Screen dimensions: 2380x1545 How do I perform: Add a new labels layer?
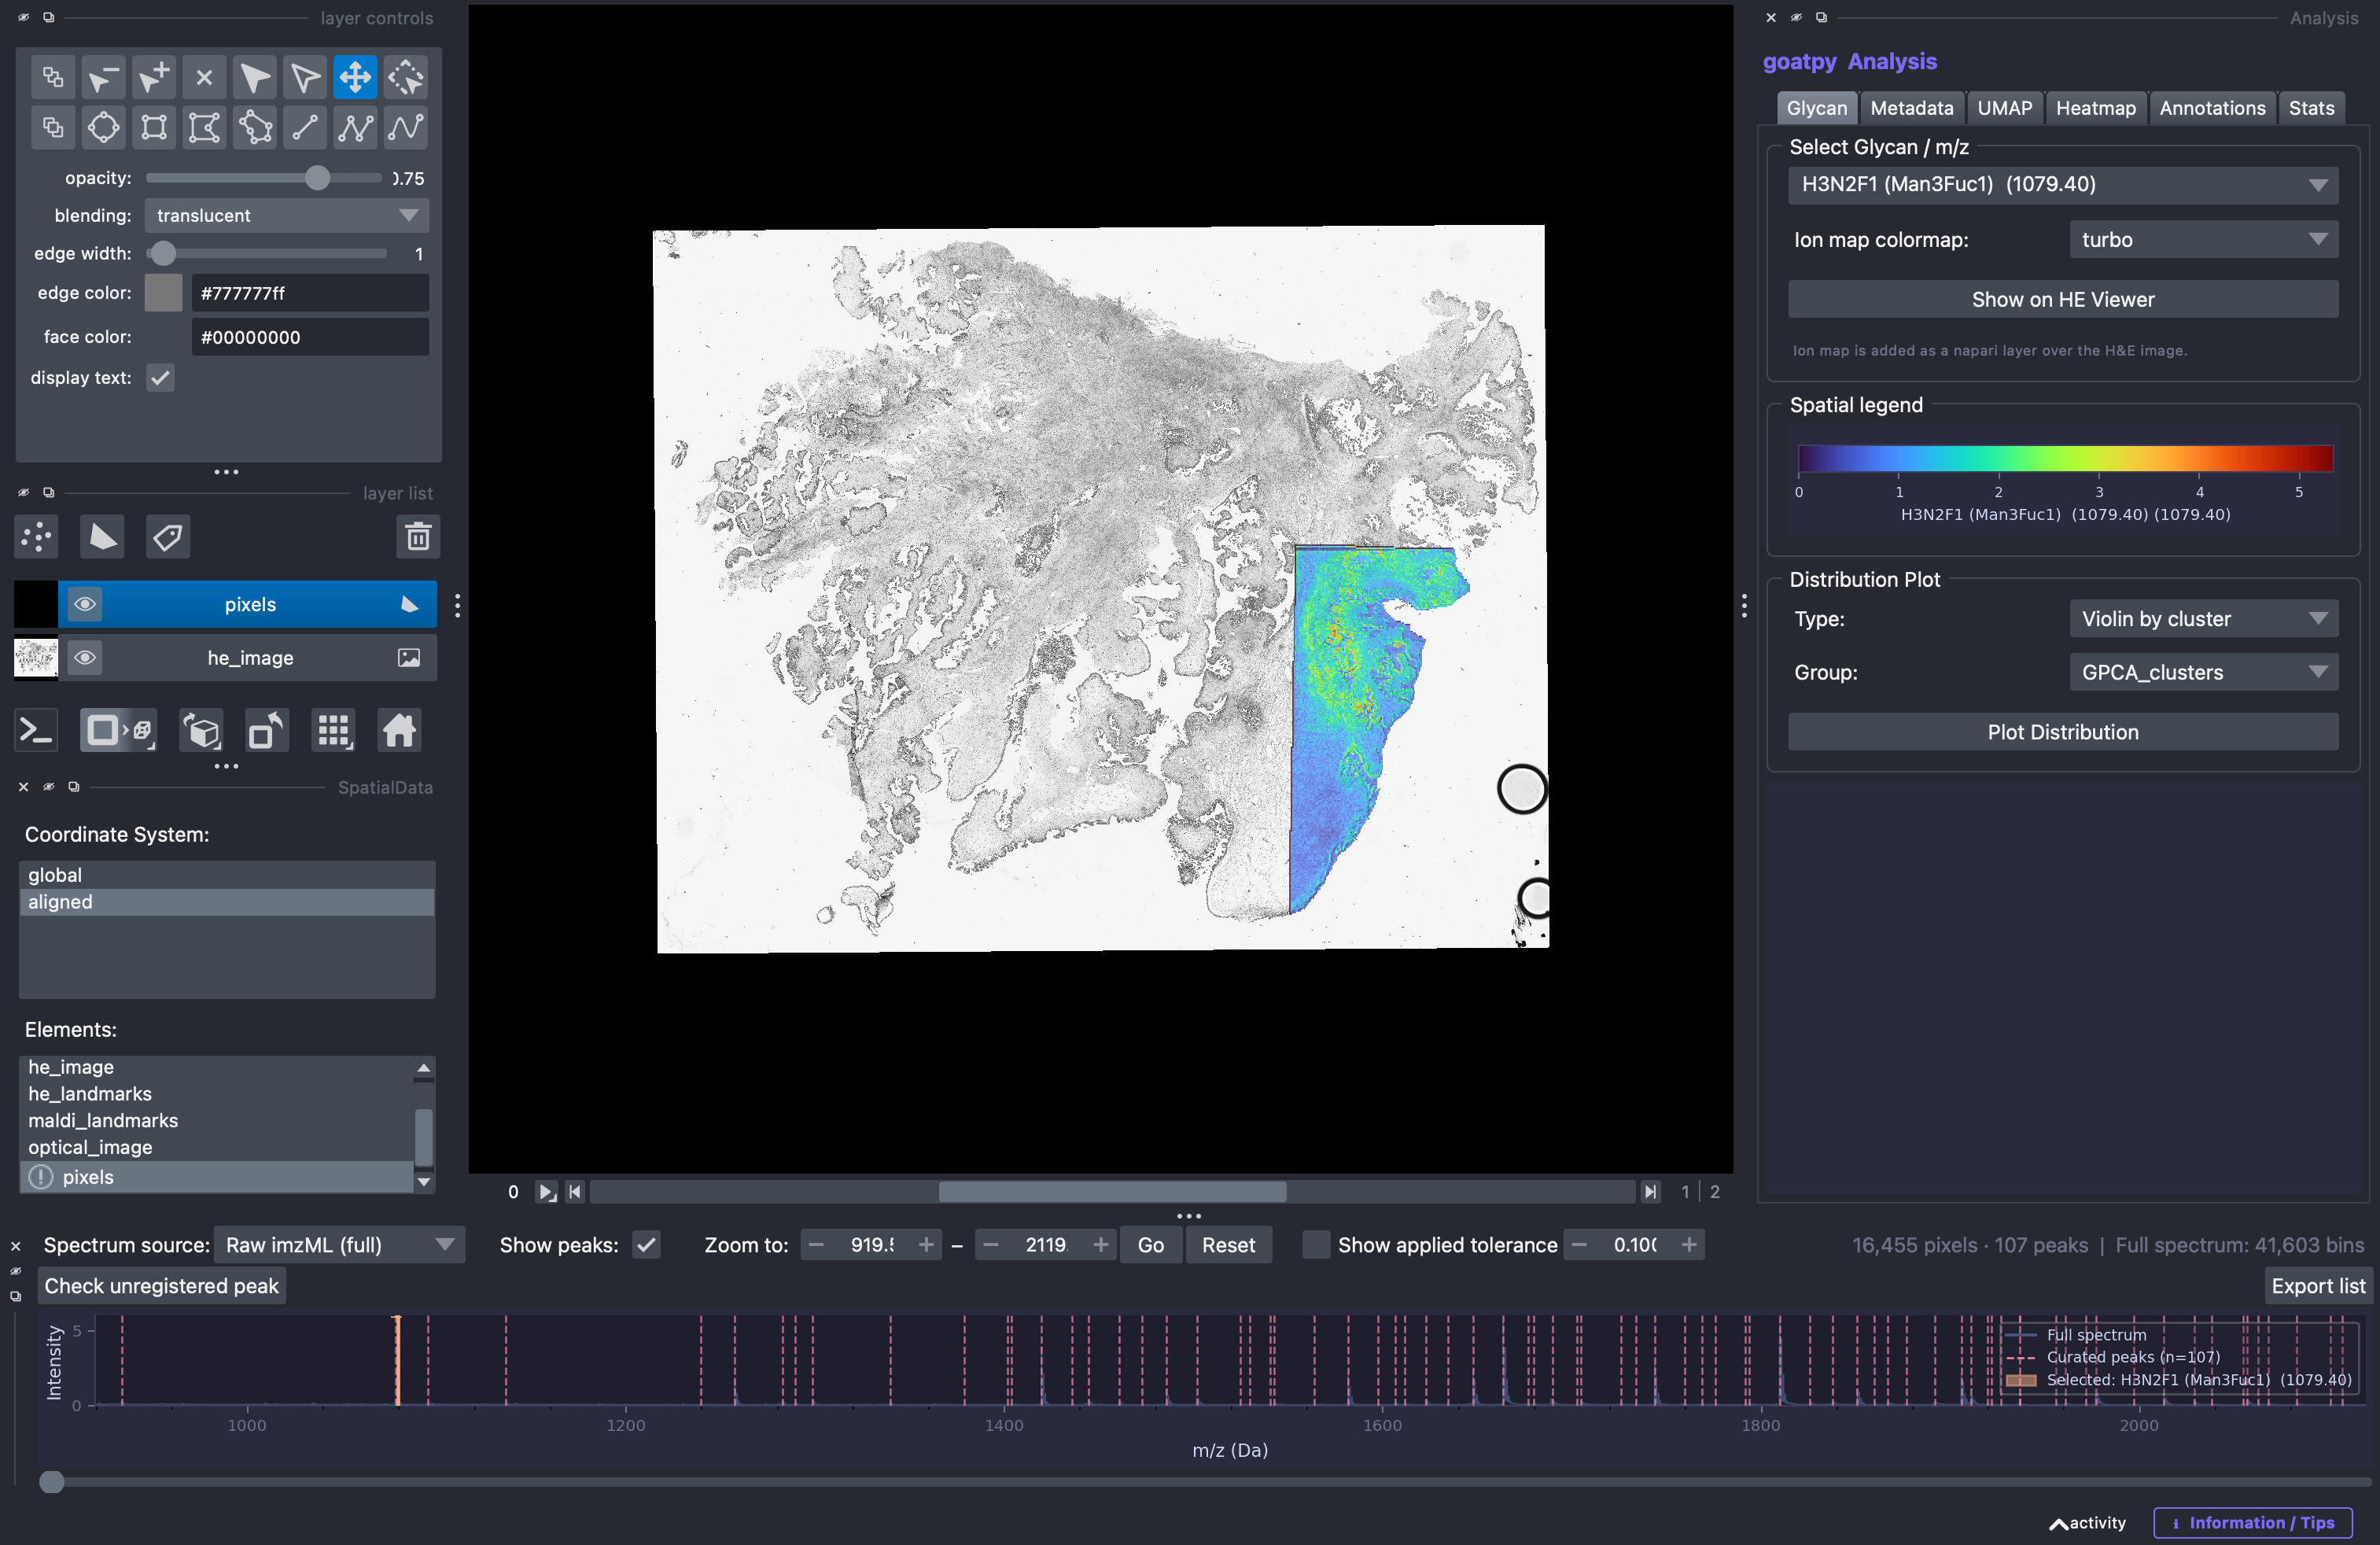[x=168, y=537]
